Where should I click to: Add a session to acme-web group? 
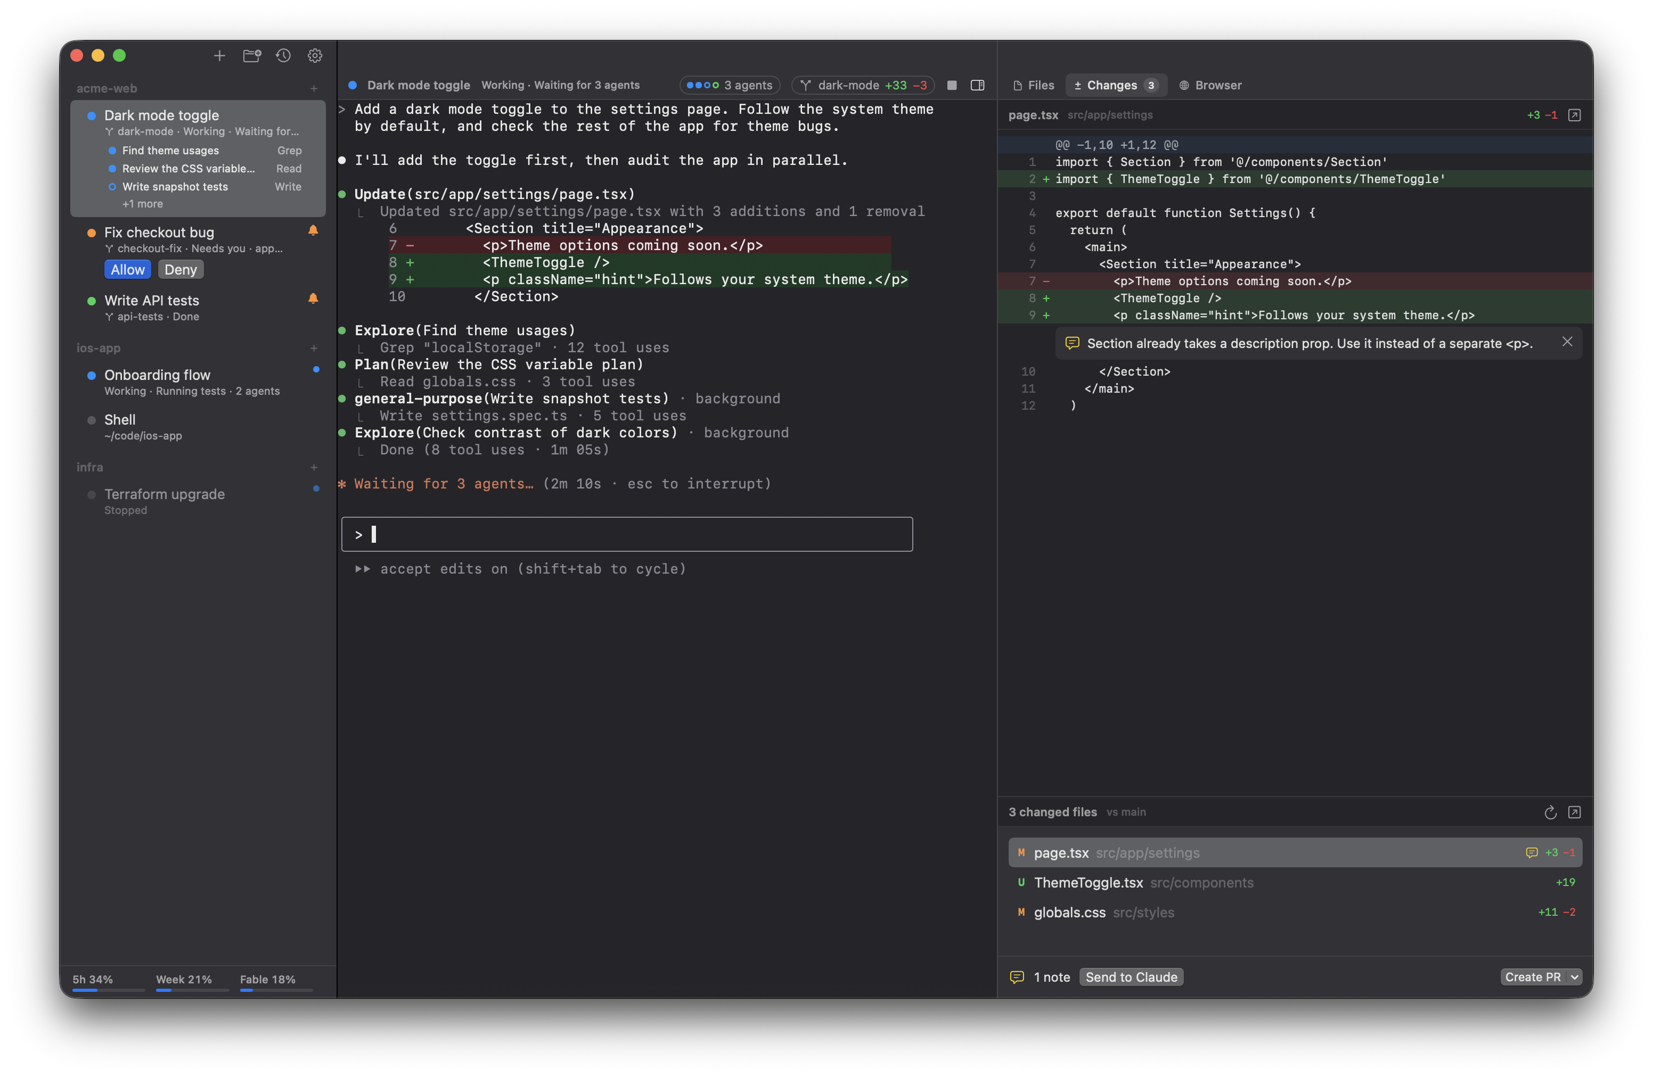pyautogui.click(x=314, y=88)
